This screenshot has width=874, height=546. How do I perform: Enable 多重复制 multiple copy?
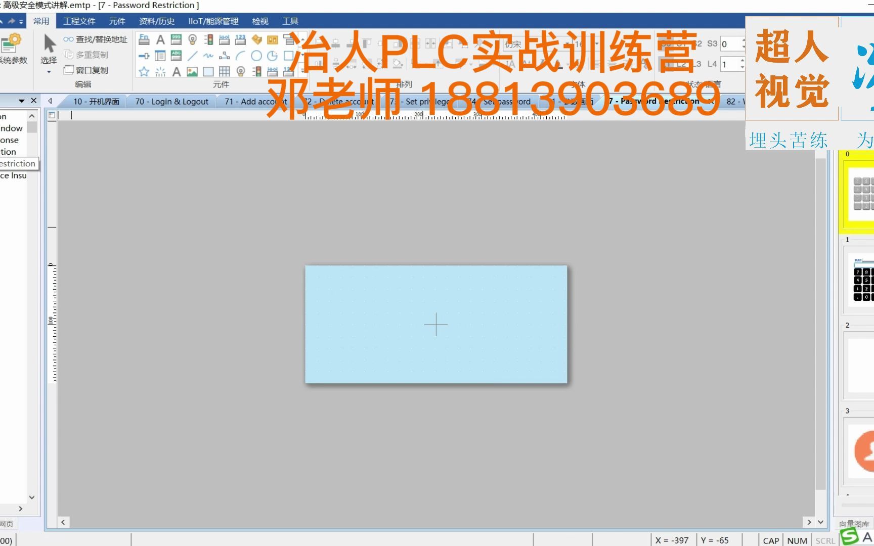tap(89, 55)
